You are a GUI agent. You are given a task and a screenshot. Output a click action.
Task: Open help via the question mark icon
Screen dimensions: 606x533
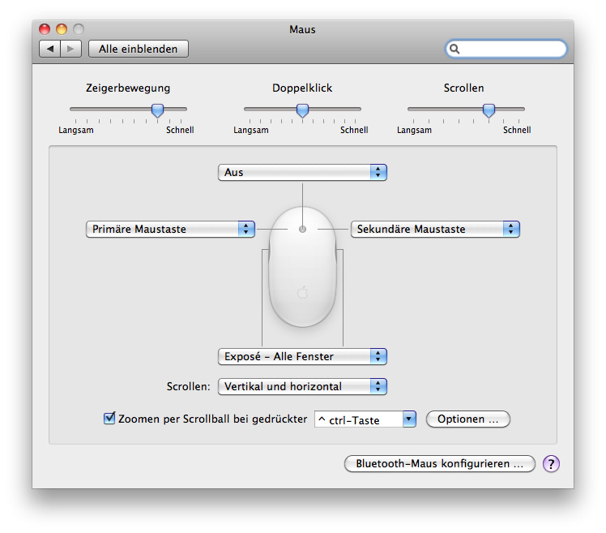coord(551,464)
